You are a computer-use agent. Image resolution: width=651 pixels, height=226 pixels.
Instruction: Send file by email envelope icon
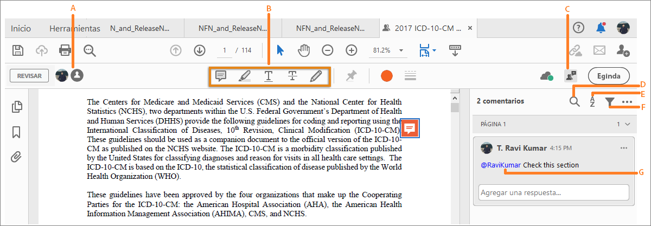(599, 50)
